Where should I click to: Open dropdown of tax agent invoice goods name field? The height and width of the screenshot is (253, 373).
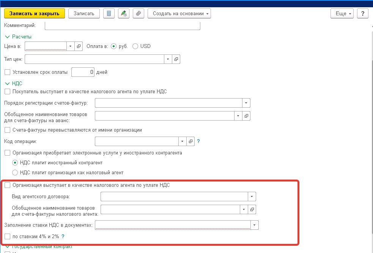point(244,210)
